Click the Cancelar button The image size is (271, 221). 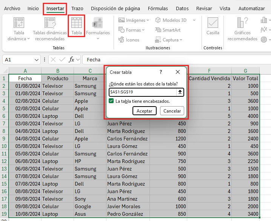(172, 111)
